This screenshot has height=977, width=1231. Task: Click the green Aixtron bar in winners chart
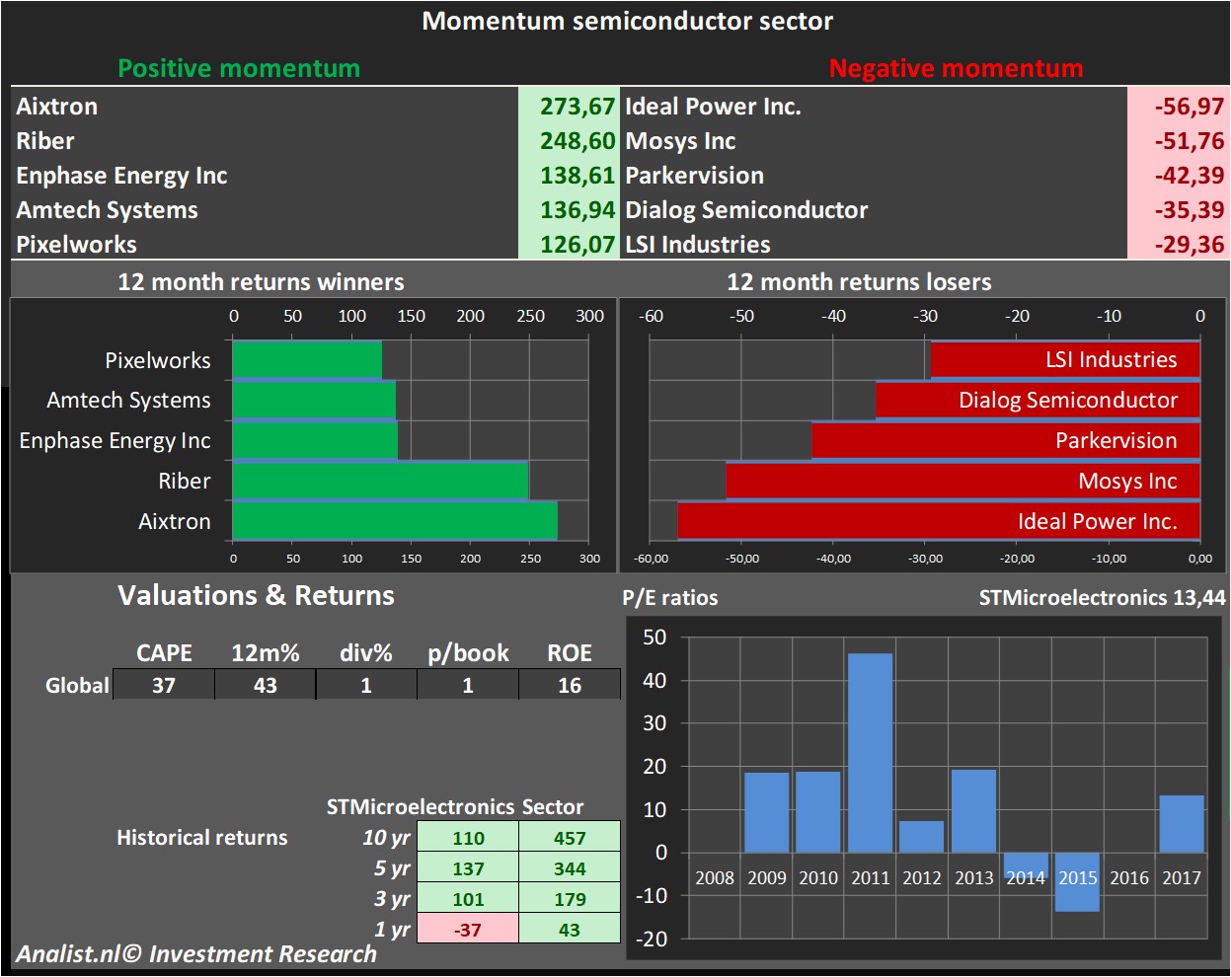394,521
